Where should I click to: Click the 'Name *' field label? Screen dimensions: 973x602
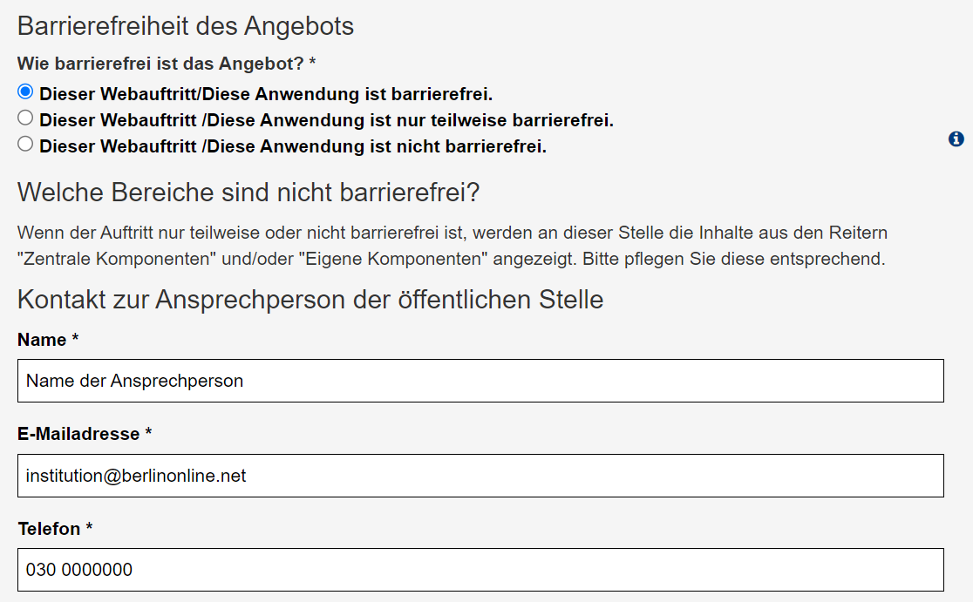[x=48, y=341]
